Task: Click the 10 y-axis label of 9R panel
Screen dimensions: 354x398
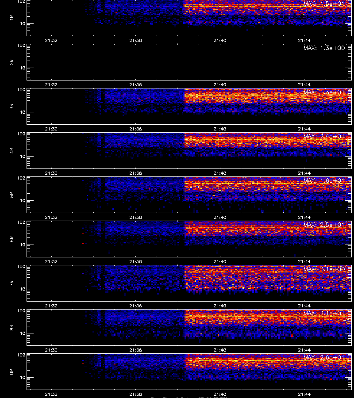Action: tap(23, 378)
